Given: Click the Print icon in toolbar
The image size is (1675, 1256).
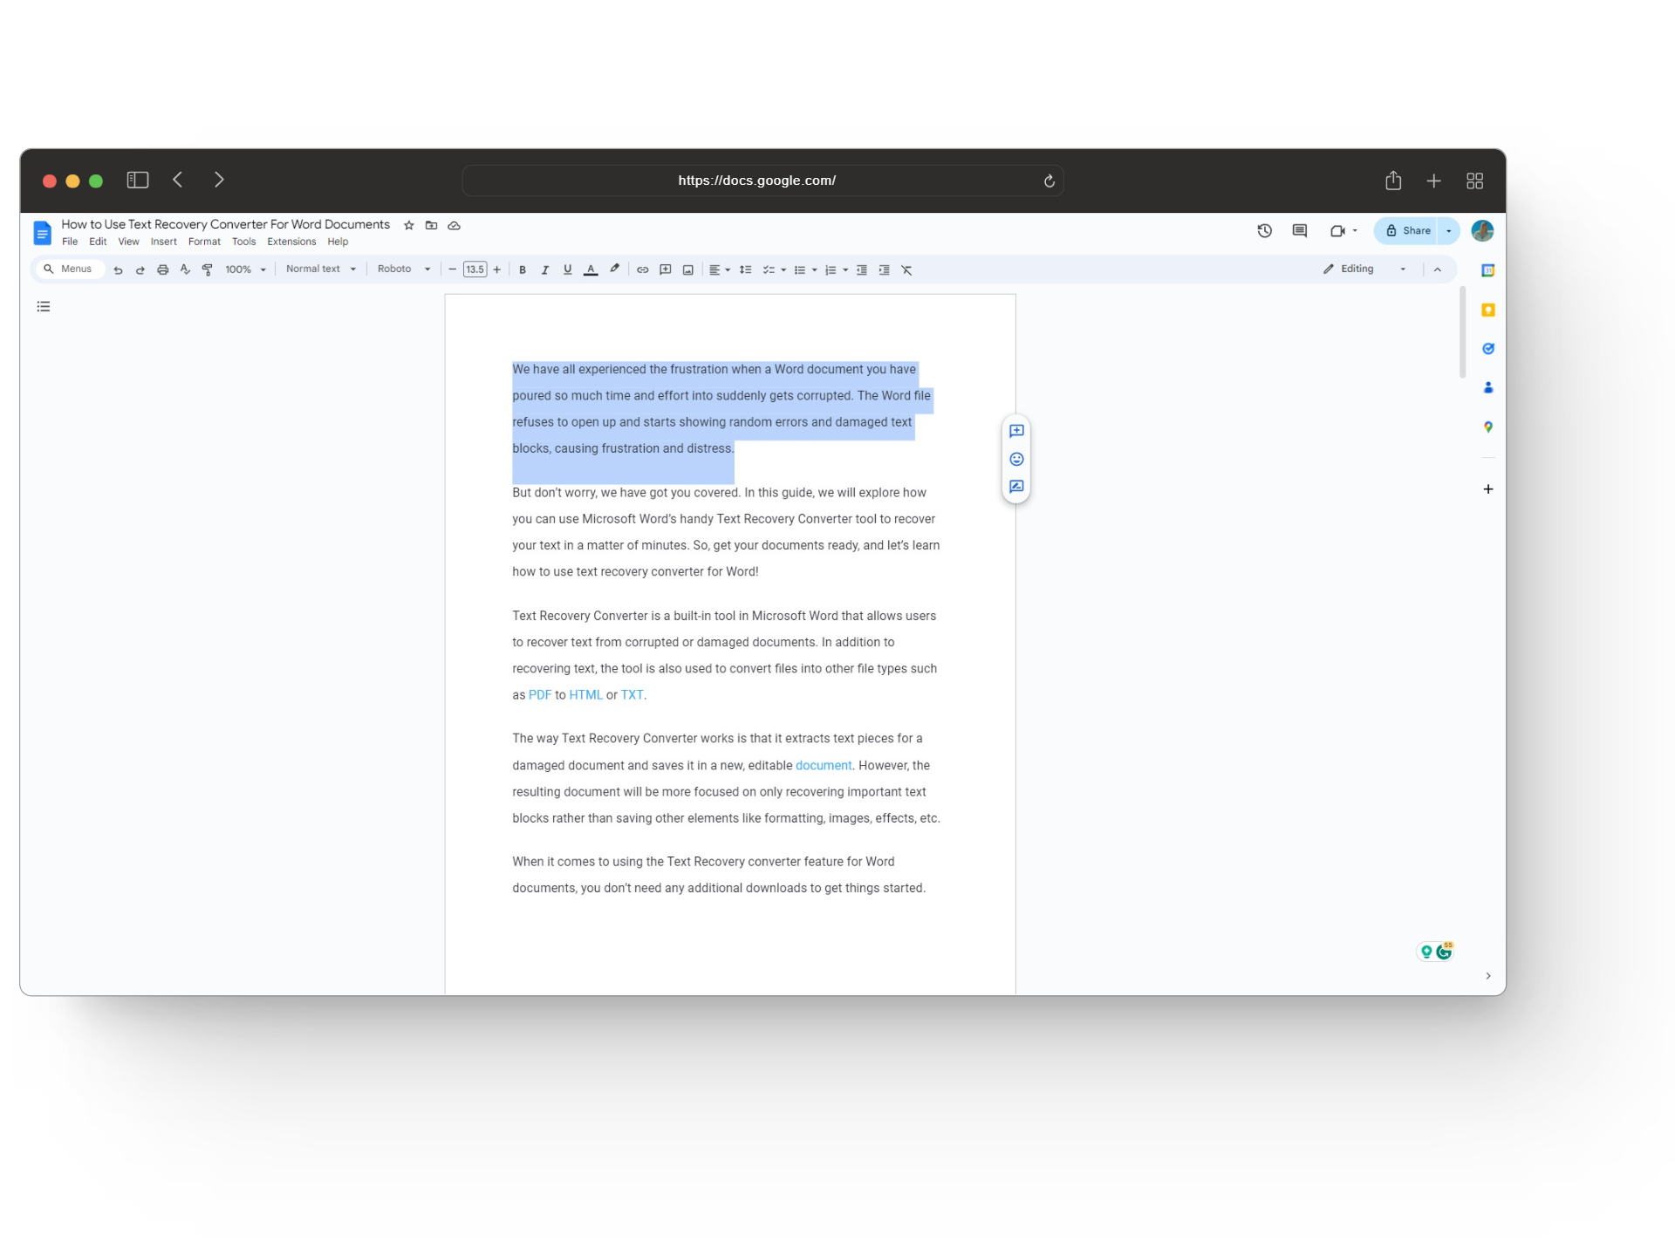Looking at the screenshot, I should tap(162, 270).
